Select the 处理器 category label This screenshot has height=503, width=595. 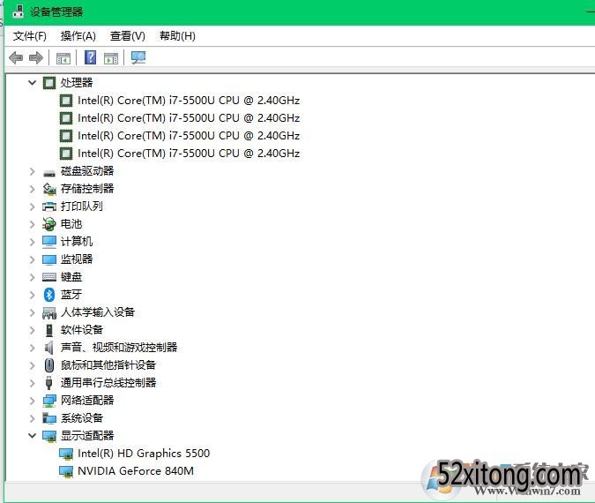pos(77,82)
